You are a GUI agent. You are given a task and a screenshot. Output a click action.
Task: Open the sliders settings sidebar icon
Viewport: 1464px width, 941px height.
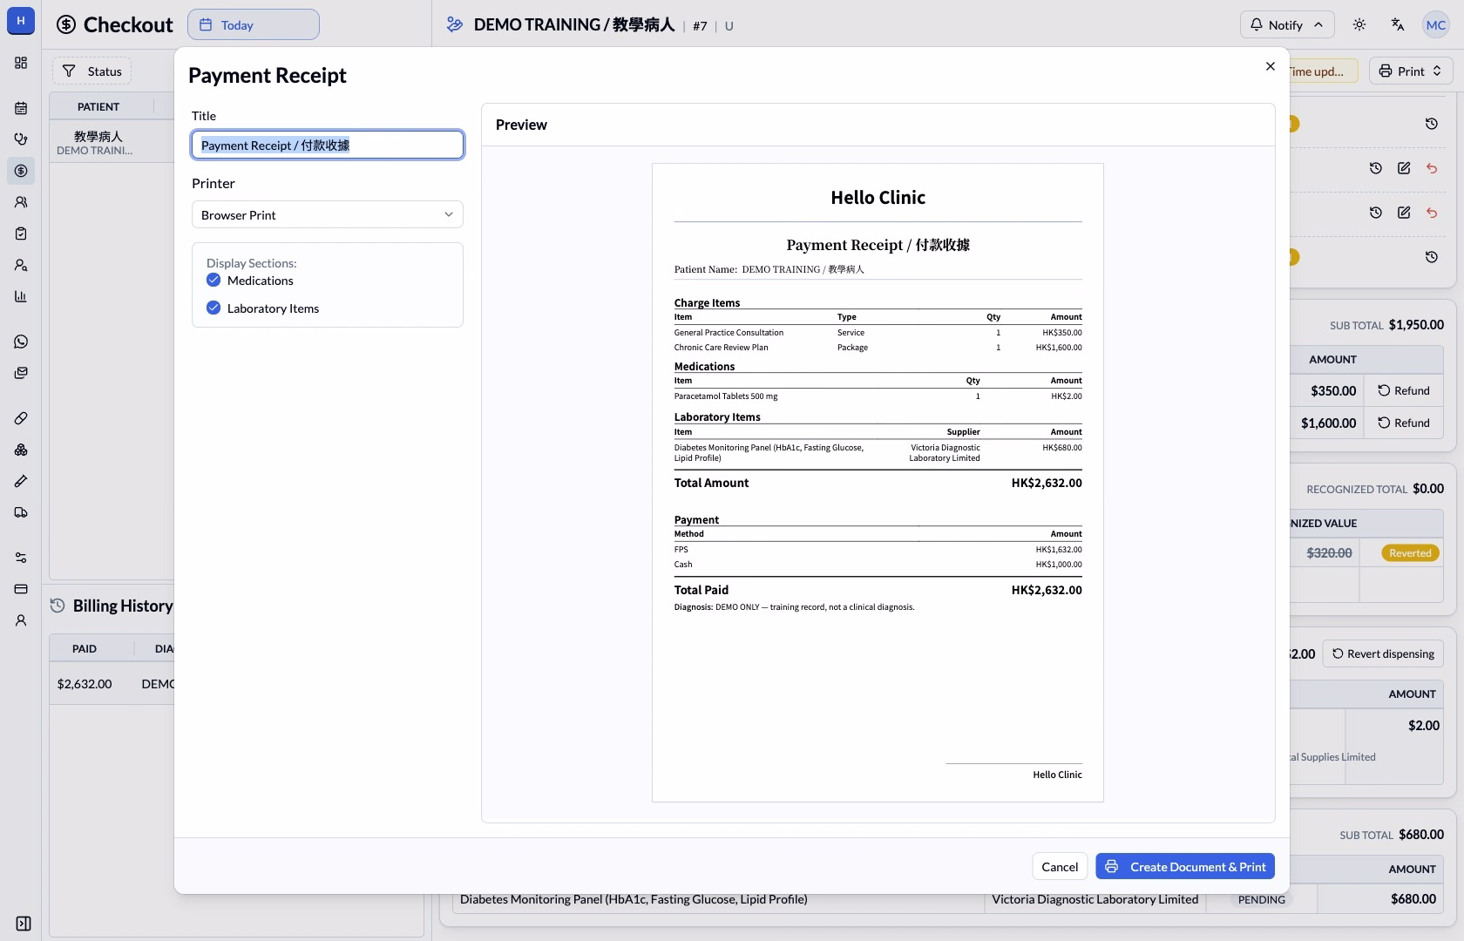21,558
